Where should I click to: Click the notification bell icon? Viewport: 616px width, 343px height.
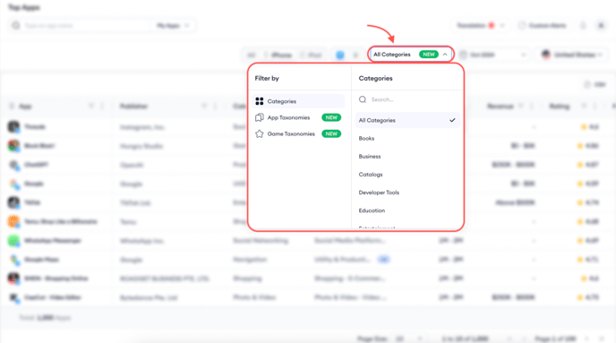(x=583, y=26)
